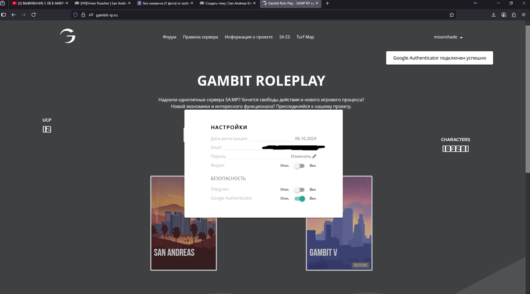Viewport: 530px width, 294px height.
Task: Dismiss the Google Authenticator success notification
Action: [x=439, y=58]
